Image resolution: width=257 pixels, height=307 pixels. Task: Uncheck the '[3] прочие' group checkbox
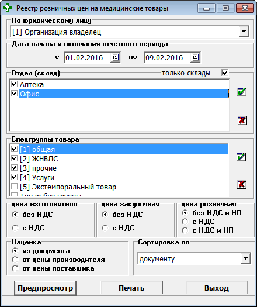(14, 168)
